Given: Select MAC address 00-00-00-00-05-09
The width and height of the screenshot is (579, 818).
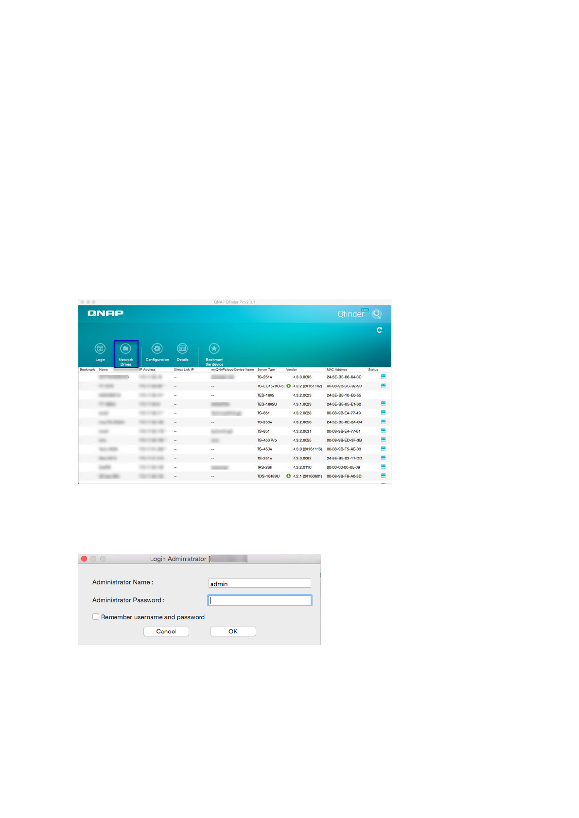Looking at the screenshot, I should 343,467.
